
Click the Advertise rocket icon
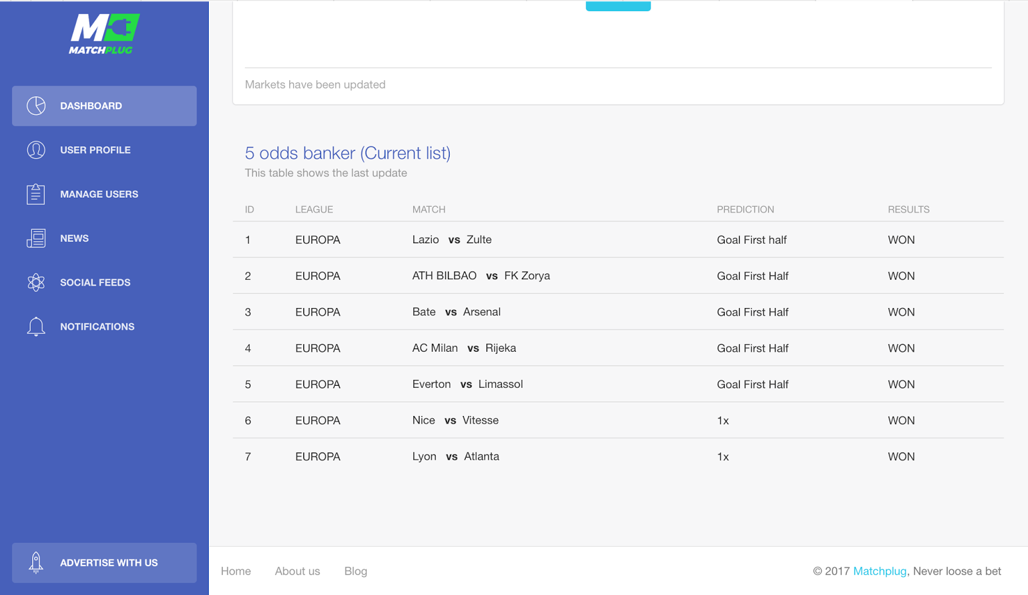(x=36, y=563)
